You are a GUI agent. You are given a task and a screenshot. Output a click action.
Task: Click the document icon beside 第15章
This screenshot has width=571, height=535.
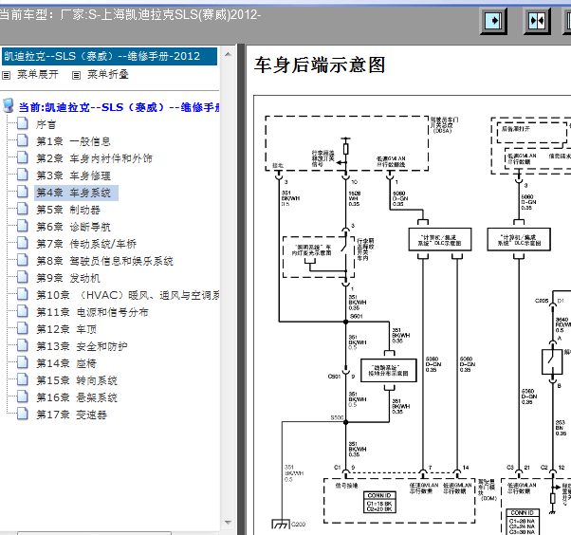click(x=23, y=379)
